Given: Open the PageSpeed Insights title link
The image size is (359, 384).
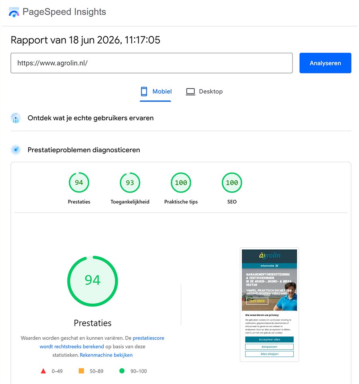Looking at the screenshot, I should [64, 12].
